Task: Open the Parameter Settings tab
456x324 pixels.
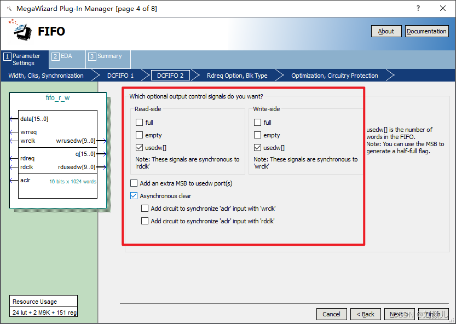Action: [x=25, y=59]
